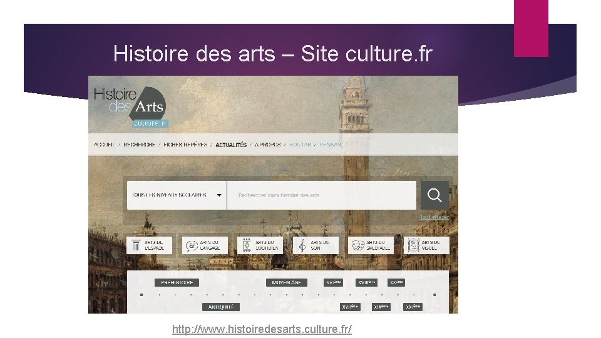
Task: Click the 'Histoire des arts – Site culture.fr' title
Action: (x=272, y=53)
